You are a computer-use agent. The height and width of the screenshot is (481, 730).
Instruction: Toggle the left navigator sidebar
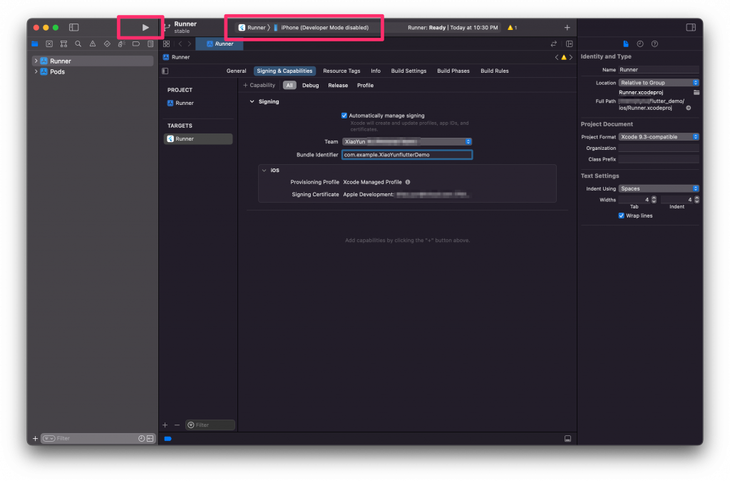74,28
